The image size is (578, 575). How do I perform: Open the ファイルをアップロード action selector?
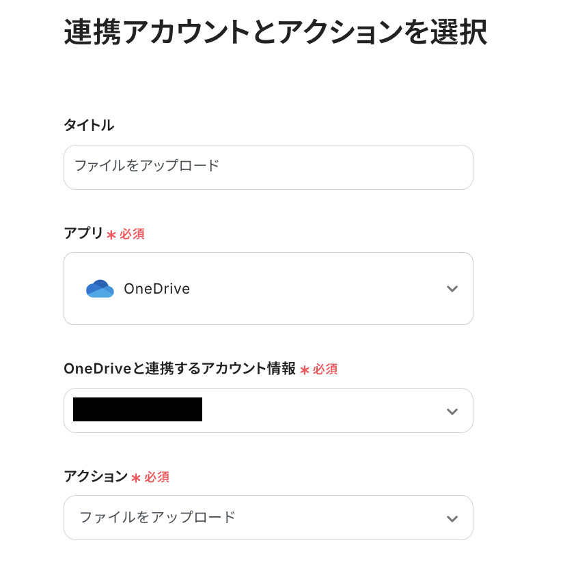157,518
